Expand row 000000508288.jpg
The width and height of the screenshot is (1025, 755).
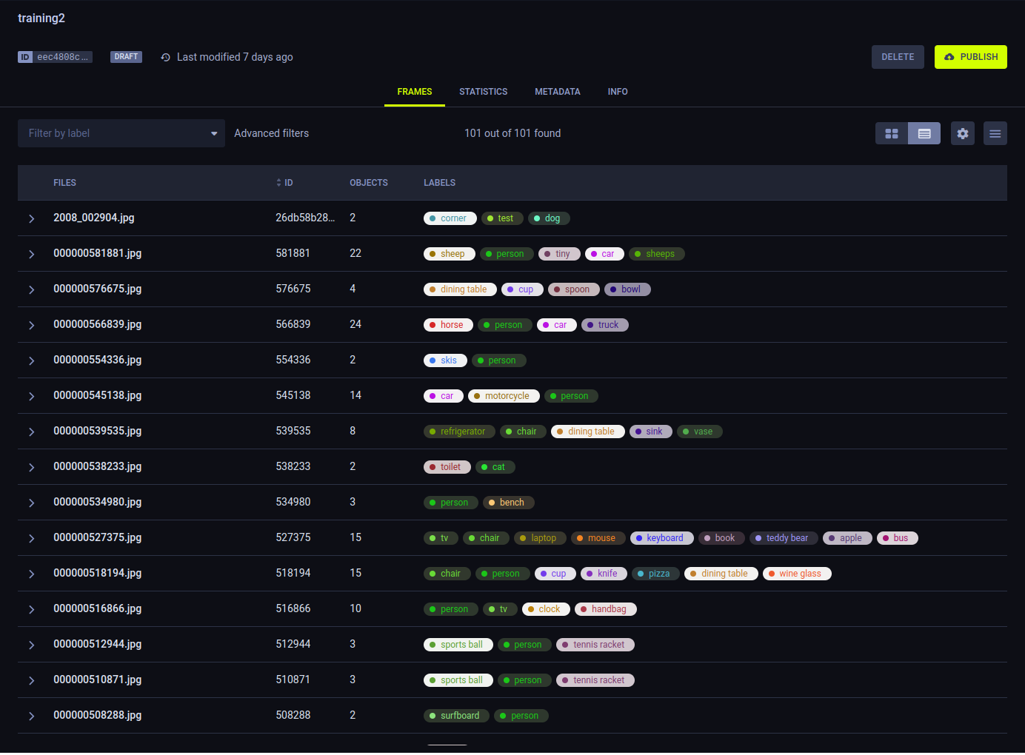pos(31,716)
